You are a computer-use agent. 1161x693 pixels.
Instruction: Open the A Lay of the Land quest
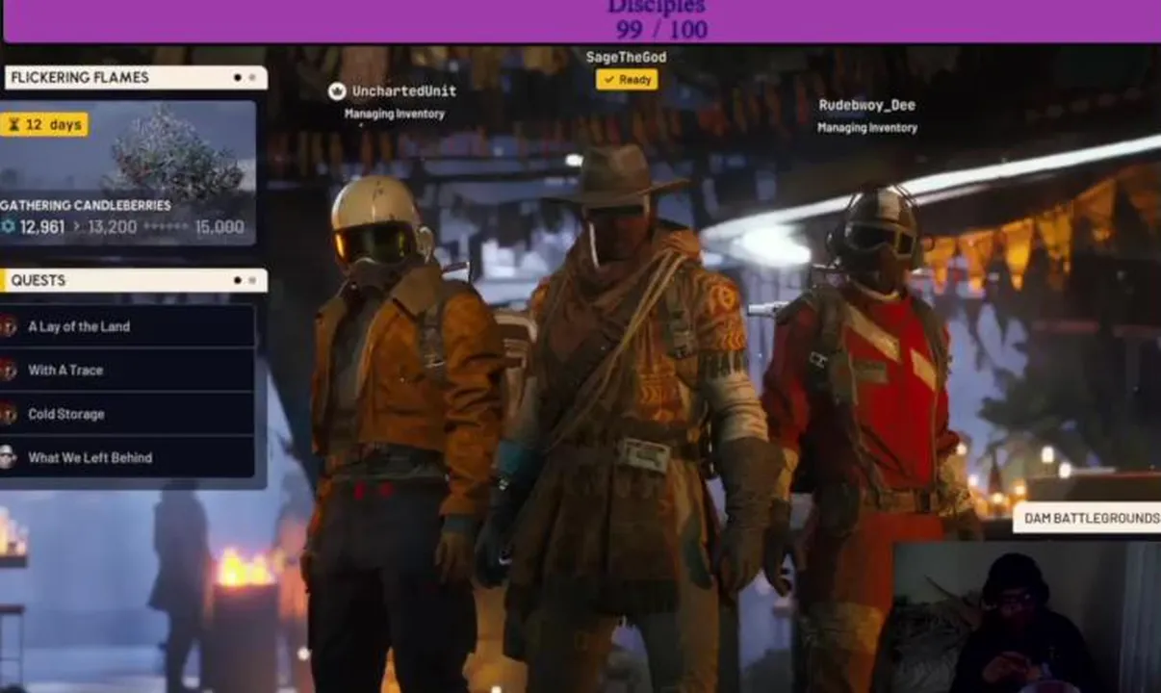pyautogui.click(x=126, y=326)
